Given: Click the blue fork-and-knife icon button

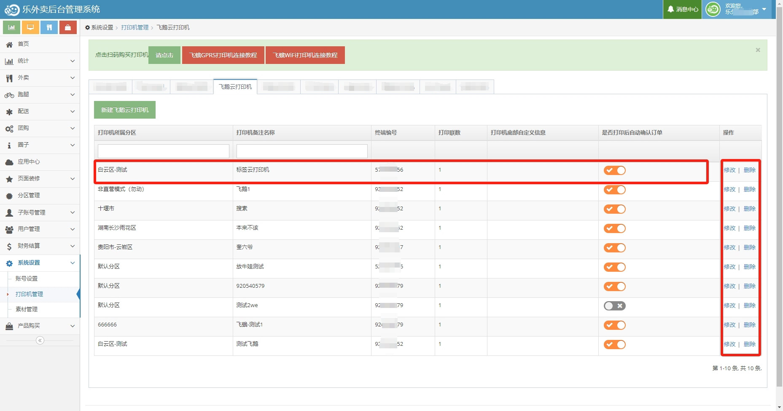Looking at the screenshot, I should (x=49, y=27).
